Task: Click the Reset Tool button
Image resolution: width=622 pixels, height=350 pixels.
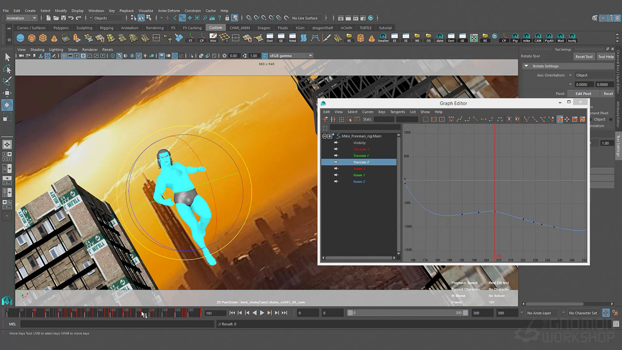Action: 584,56
